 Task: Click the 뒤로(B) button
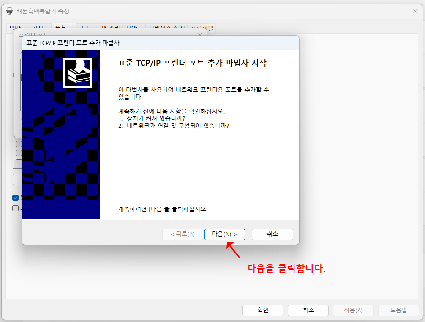(183, 234)
